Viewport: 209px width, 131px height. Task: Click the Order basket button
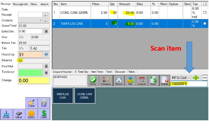[x=6, y=114]
